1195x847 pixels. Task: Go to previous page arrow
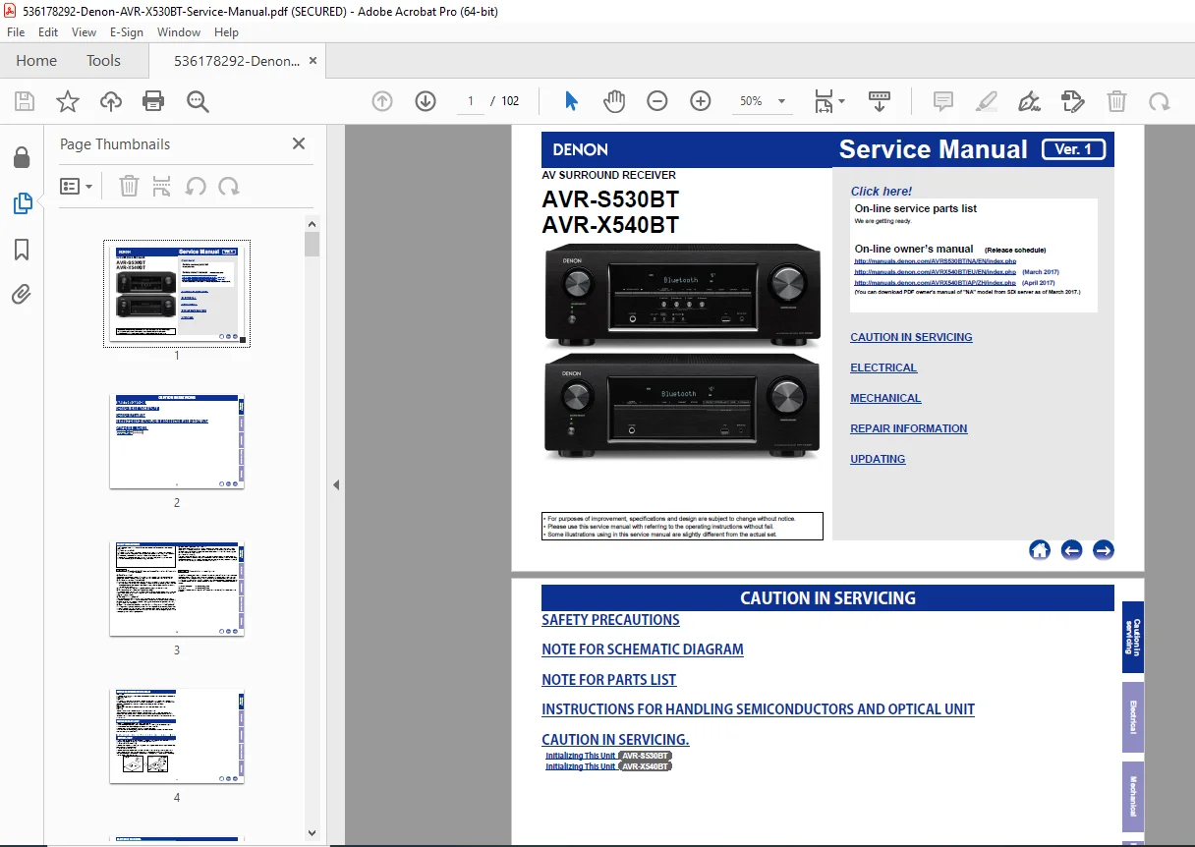point(382,101)
